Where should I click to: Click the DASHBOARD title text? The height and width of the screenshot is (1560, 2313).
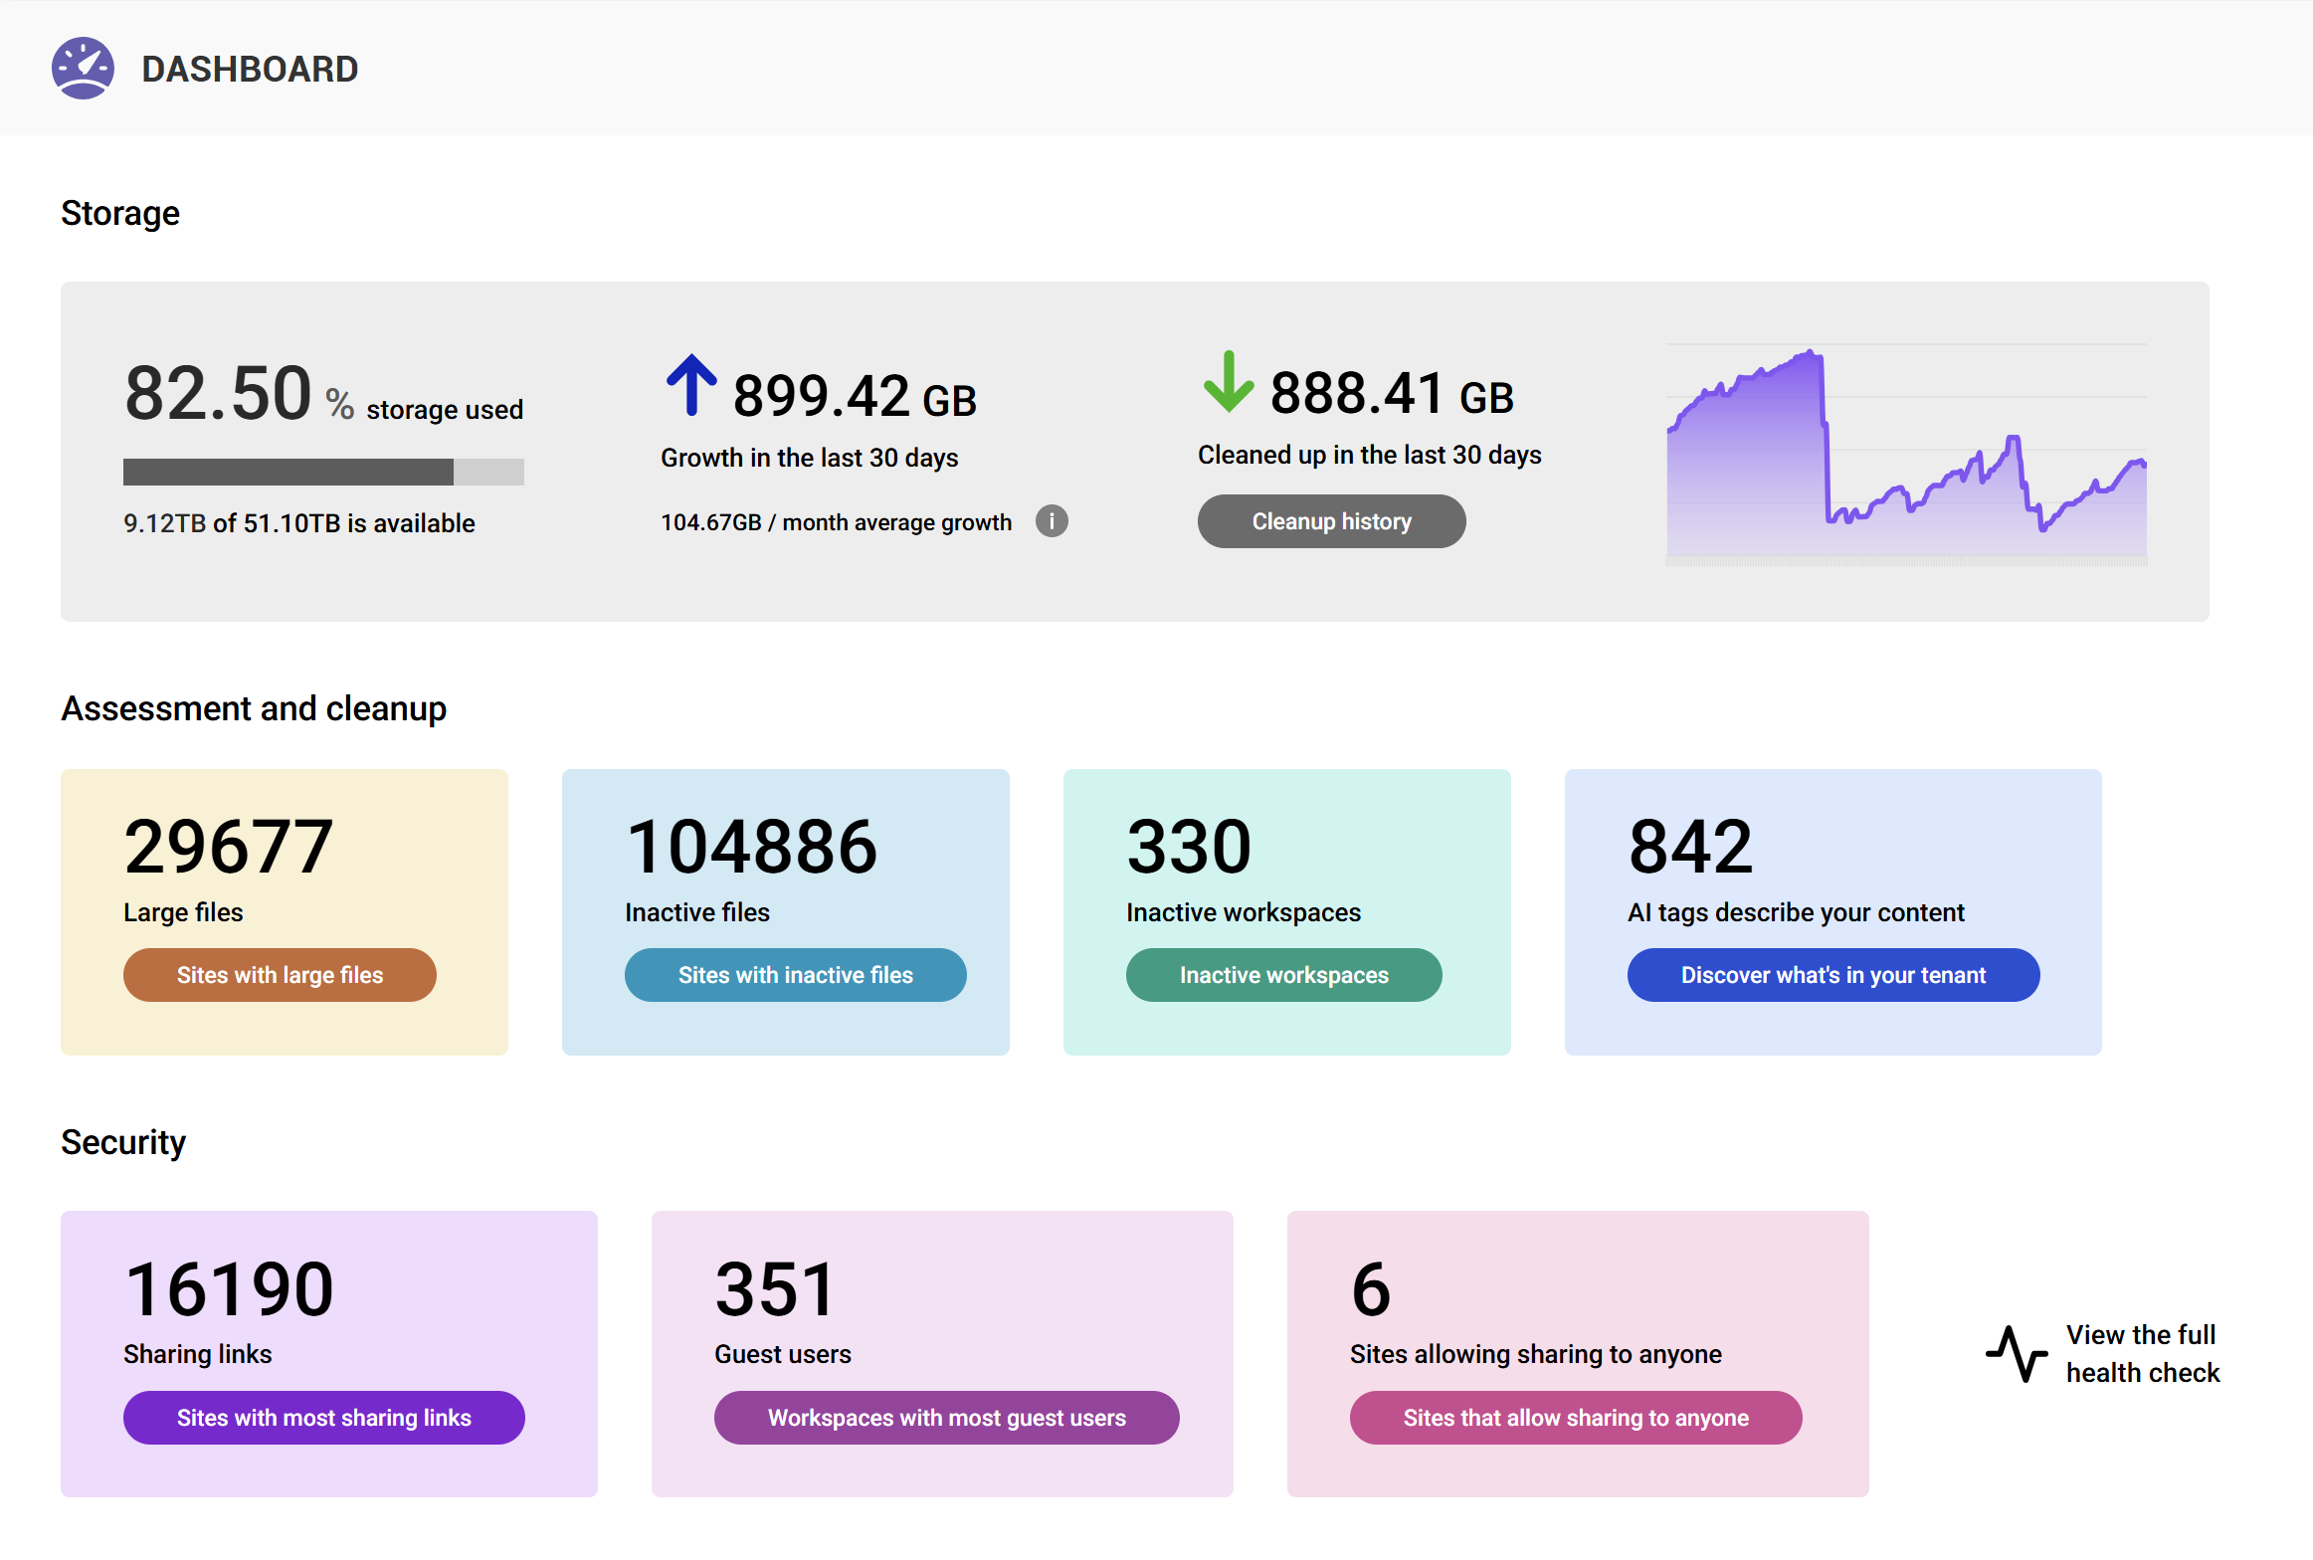(x=250, y=69)
